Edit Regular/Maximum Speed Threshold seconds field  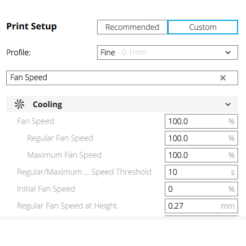[x=201, y=172]
